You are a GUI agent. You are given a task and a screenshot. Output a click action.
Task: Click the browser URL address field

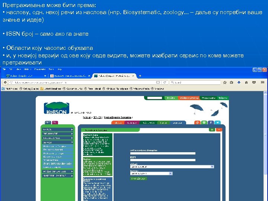(x=84, y=82)
